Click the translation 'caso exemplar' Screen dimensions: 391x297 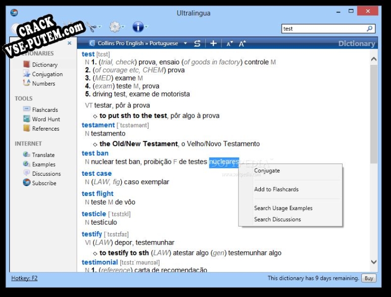tap(147, 182)
